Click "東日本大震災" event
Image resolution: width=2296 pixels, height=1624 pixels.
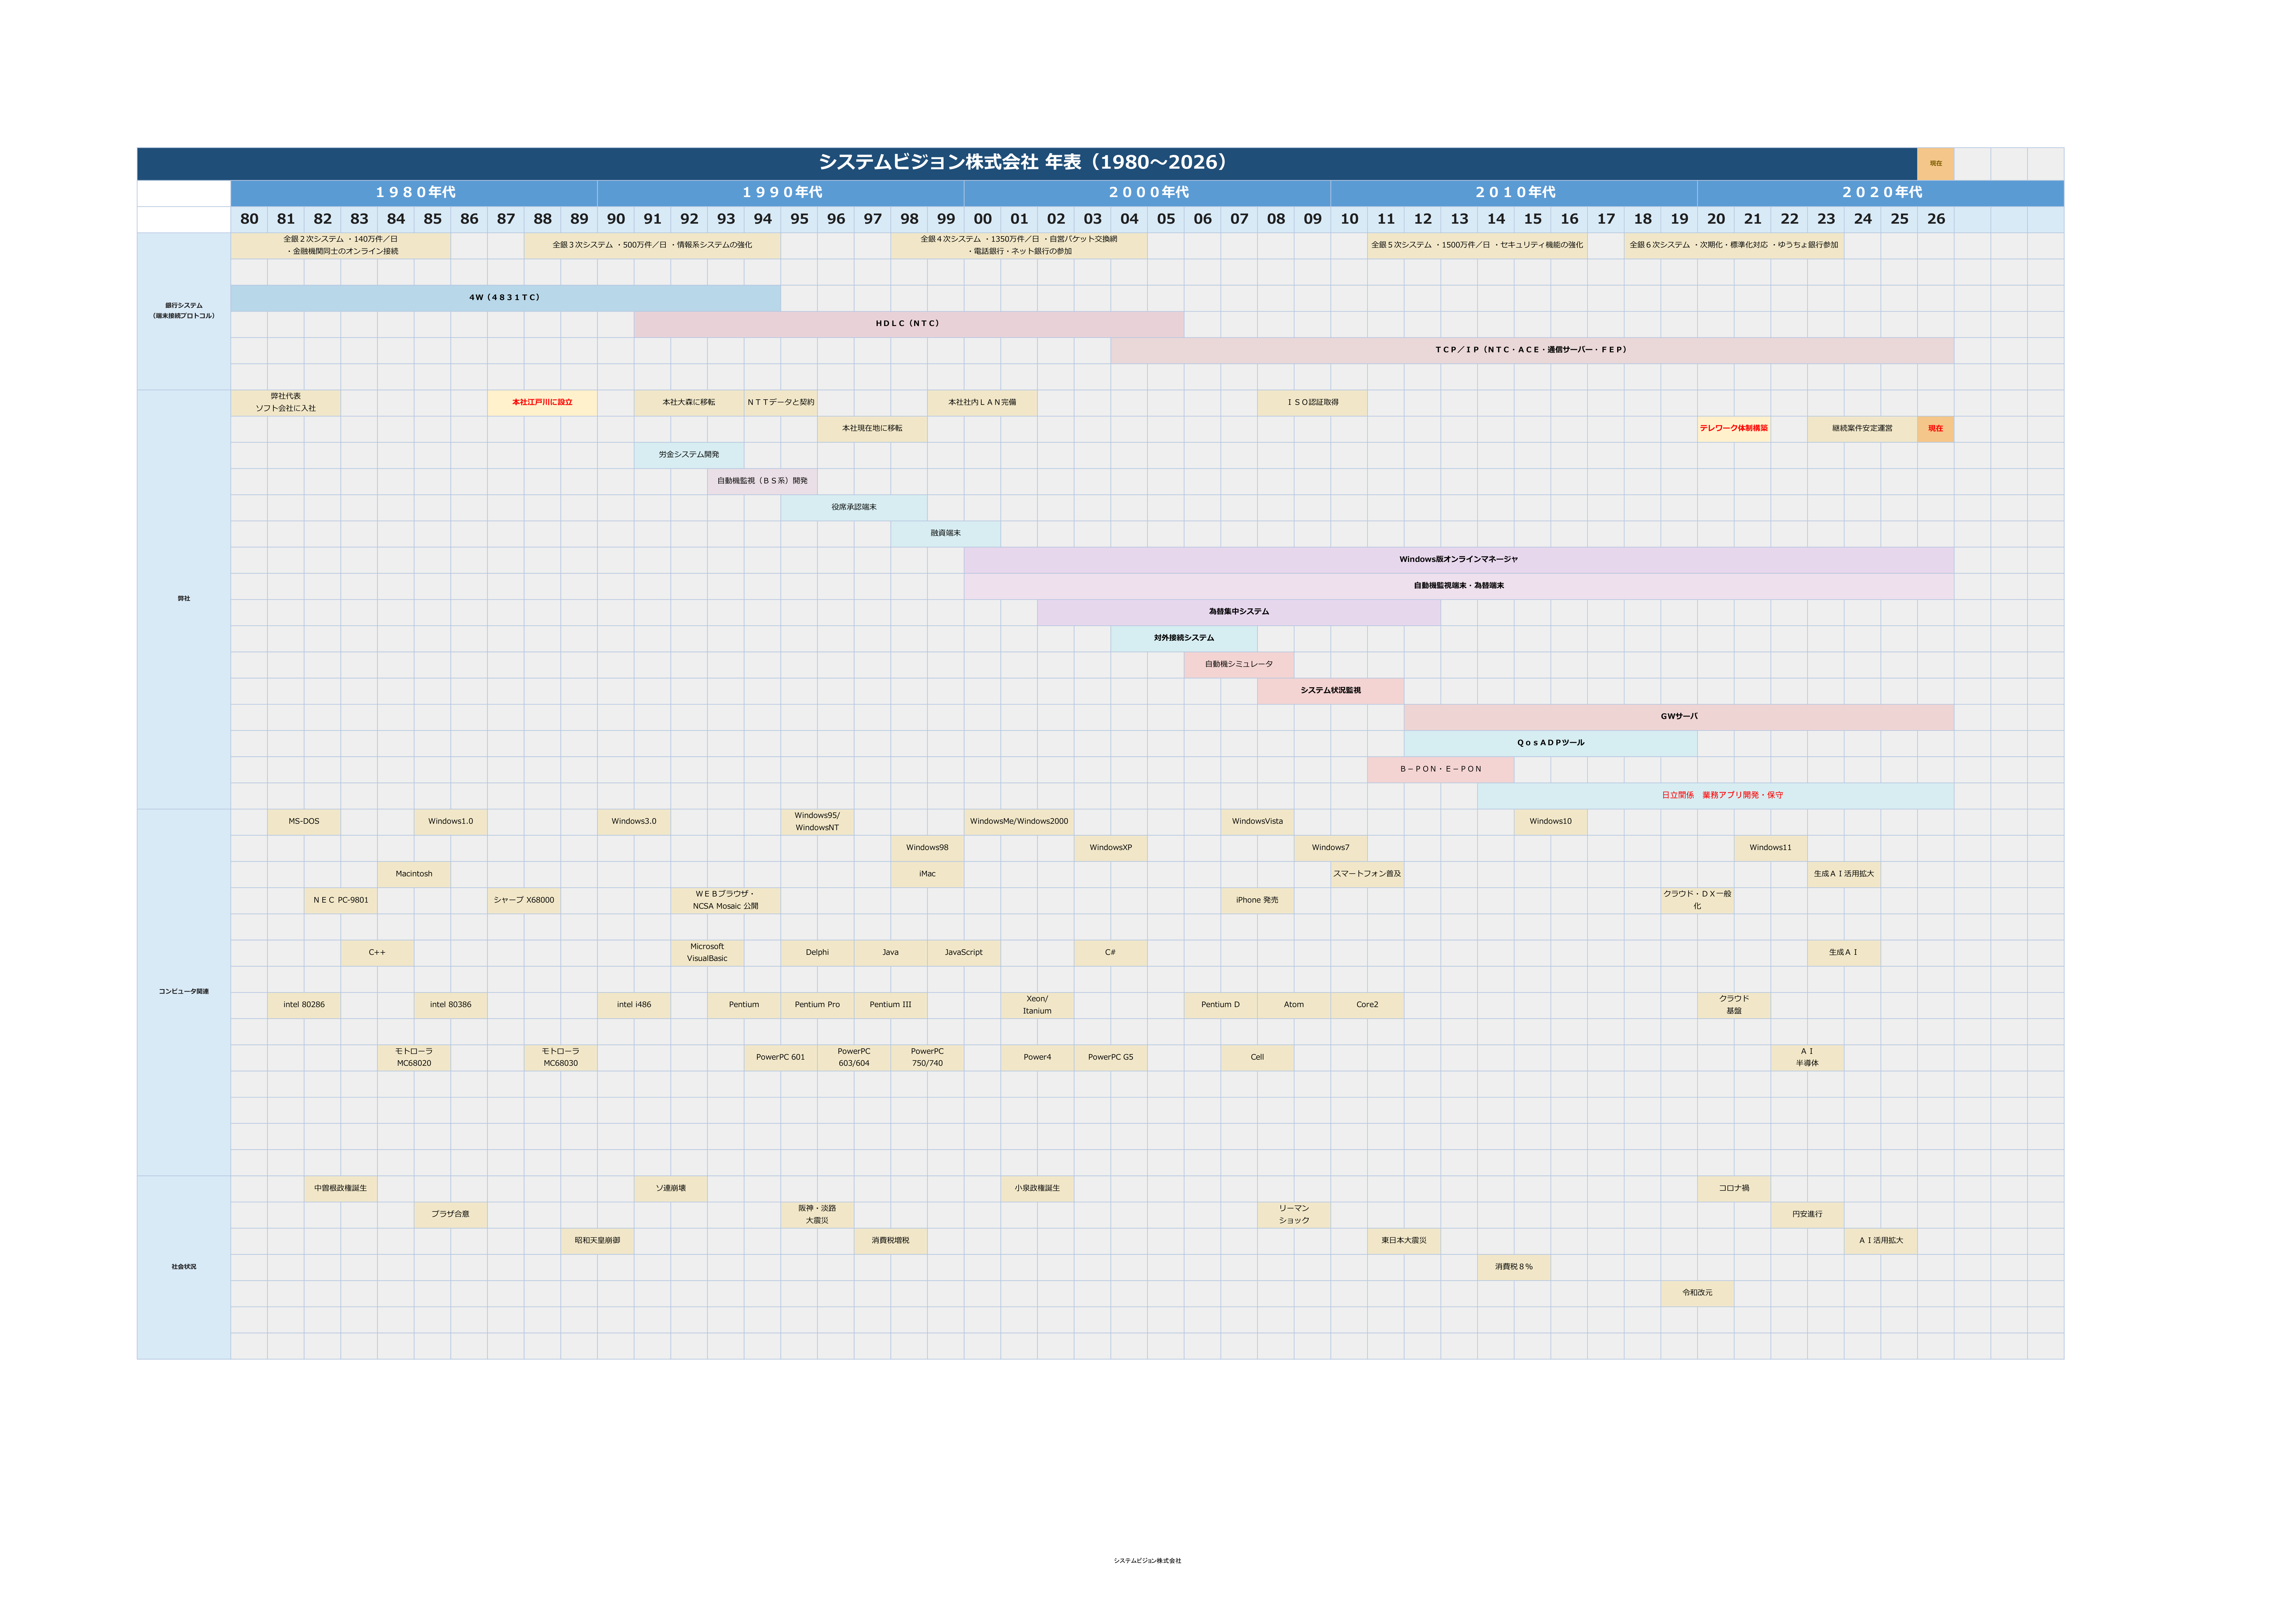tap(1404, 1241)
